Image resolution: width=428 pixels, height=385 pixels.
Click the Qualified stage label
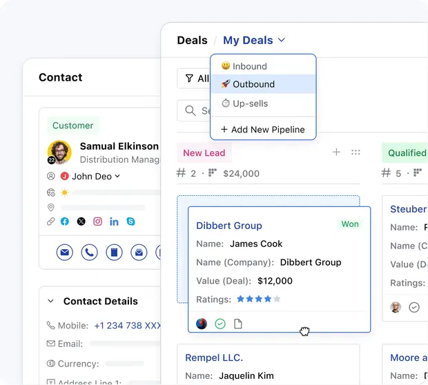click(407, 152)
